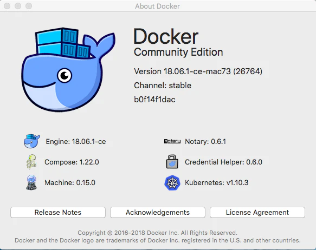Click the 'Docker' heading text

[166, 36]
